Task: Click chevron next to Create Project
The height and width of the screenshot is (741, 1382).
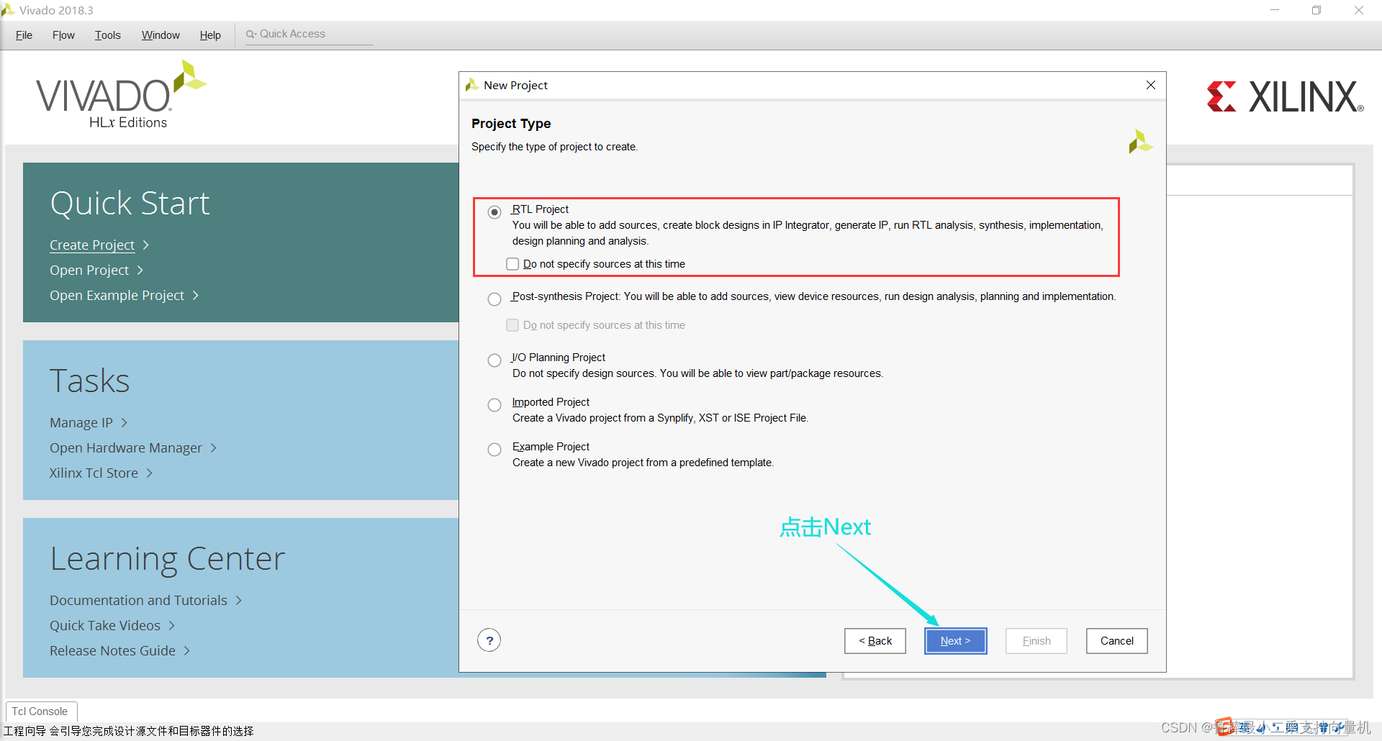Action: click(146, 245)
